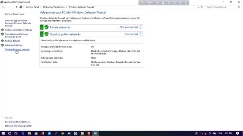Switch to the active Control Panel taskbar button
The image size is (243, 136).
coord(95,133)
